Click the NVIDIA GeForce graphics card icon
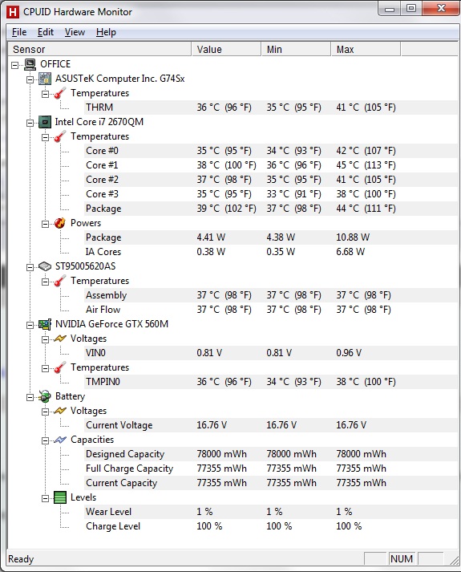Viewport: 461px width, 572px height. [45, 324]
